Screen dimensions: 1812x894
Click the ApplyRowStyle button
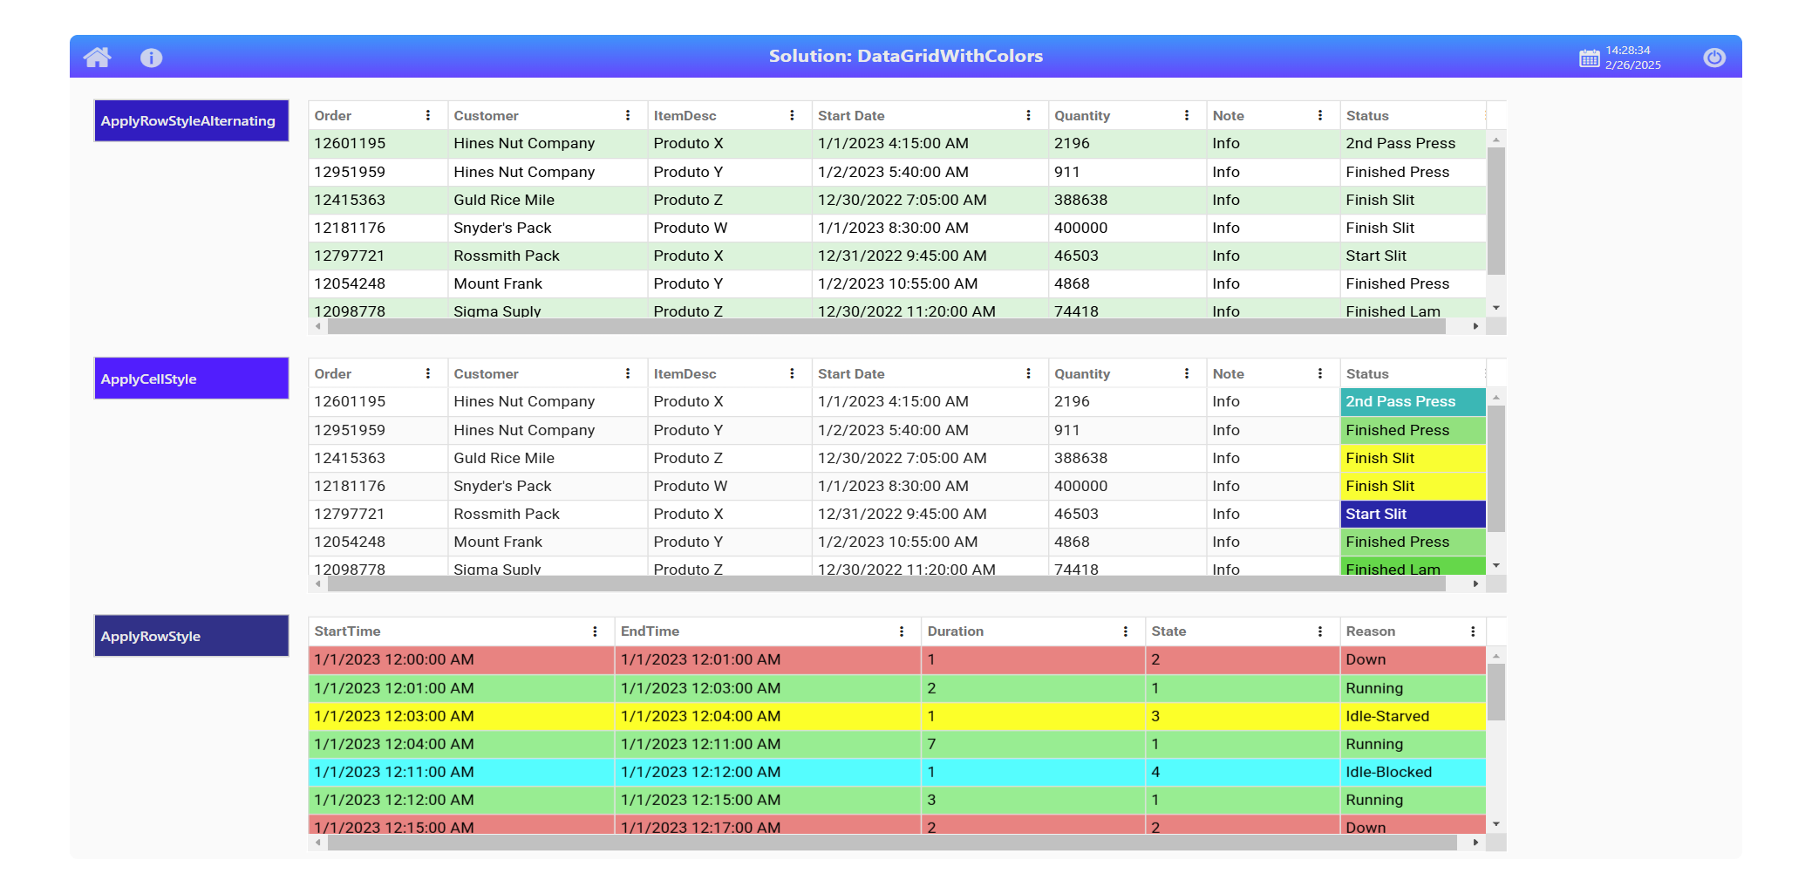click(x=192, y=636)
